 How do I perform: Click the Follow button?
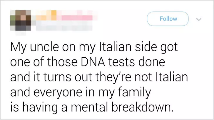168,19
